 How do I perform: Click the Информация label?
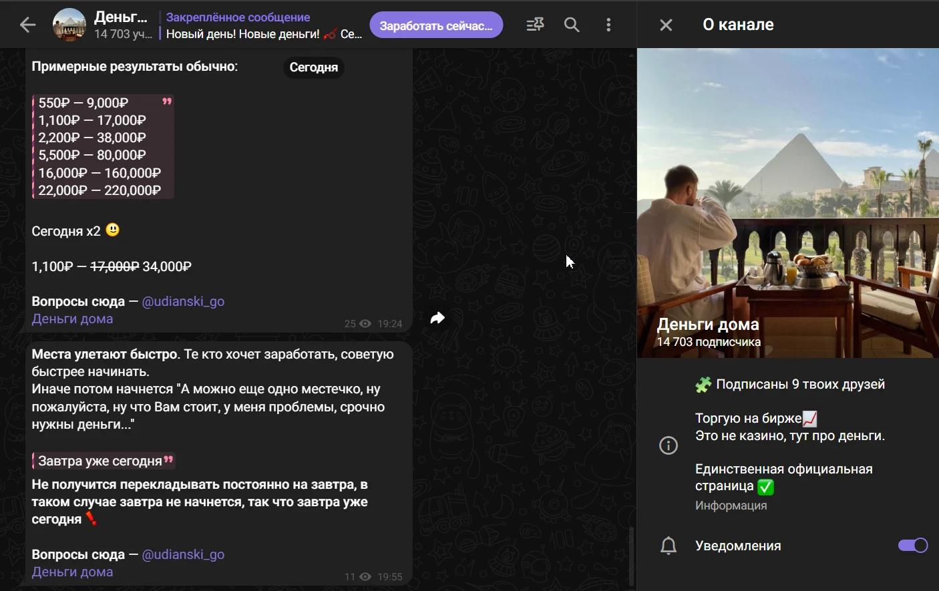731,506
